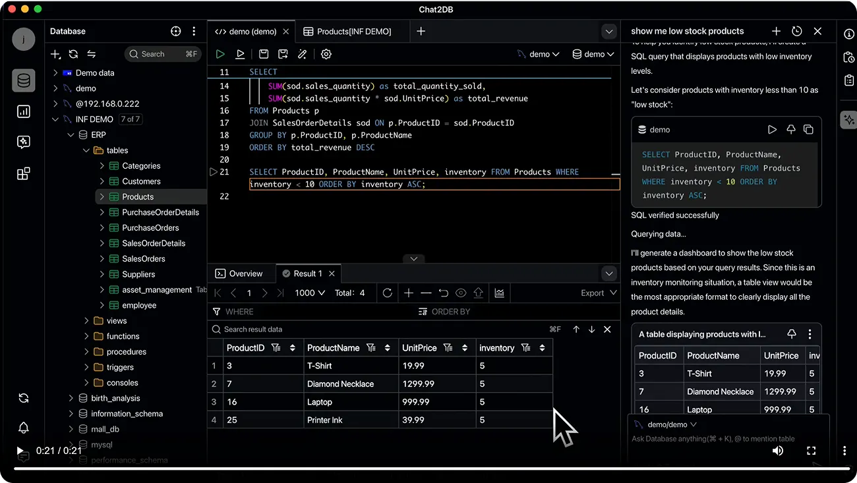Switch to the Overview result tab
This screenshot has width=857, height=483.
(239, 273)
